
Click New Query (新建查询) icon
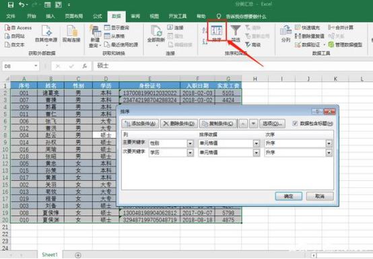click(95, 31)
